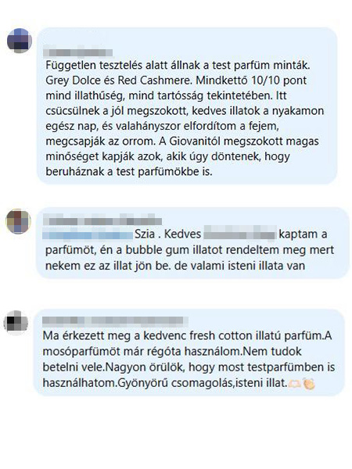Viewport: 352px width, 469px height.
Task: Select the comment bubble about Grey Dolce testing
Action: click(x=187, y=106)
